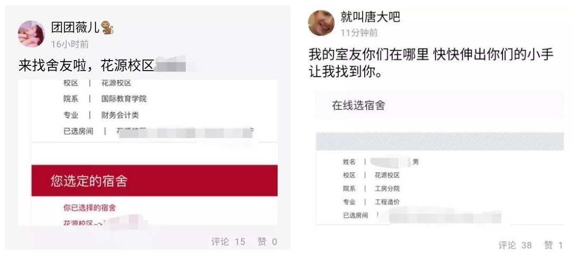
Task: Open comments with count 38
Action: [515, 245]
